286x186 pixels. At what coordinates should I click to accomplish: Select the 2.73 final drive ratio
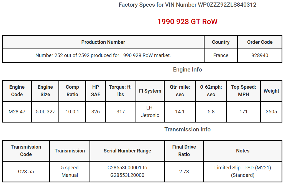coord(184,172)
